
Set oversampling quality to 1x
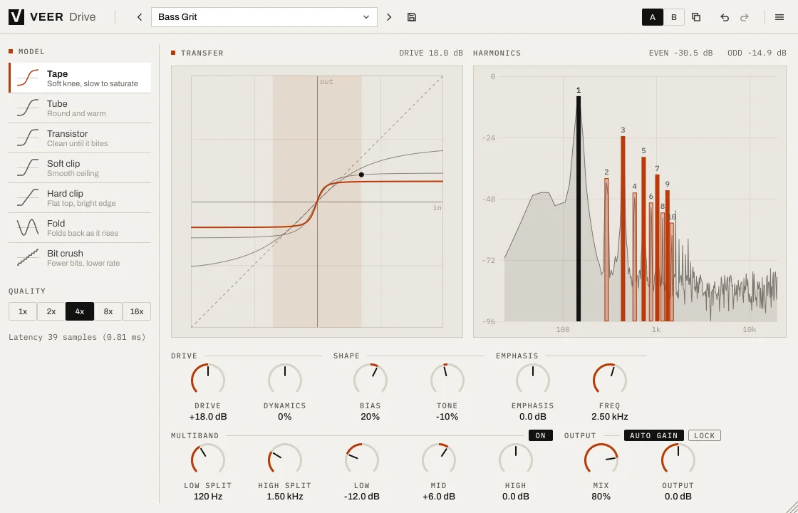tap(23, 311)
